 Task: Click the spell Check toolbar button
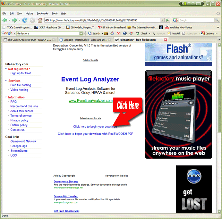[142, 33]
